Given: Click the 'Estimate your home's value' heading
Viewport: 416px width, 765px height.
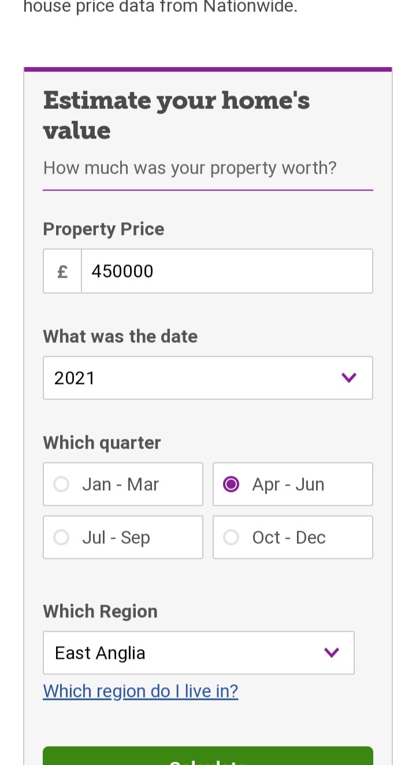Looking at the screenshot, I should click(176, 115).
